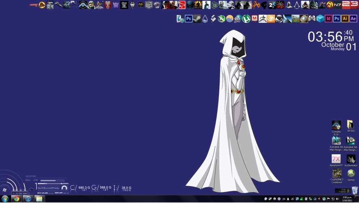Open the Complex 8.2.4 desktop shortcut
This screenshot has width=359, height=203.
click(336, 128)
